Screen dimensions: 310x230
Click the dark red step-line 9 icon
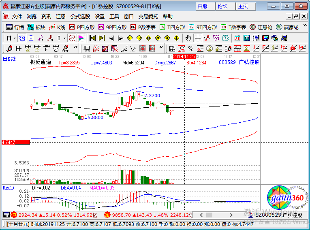pyautogui.click(x=50, y=38)
